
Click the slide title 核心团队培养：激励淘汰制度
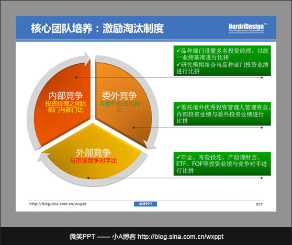(x=97, y=28)
